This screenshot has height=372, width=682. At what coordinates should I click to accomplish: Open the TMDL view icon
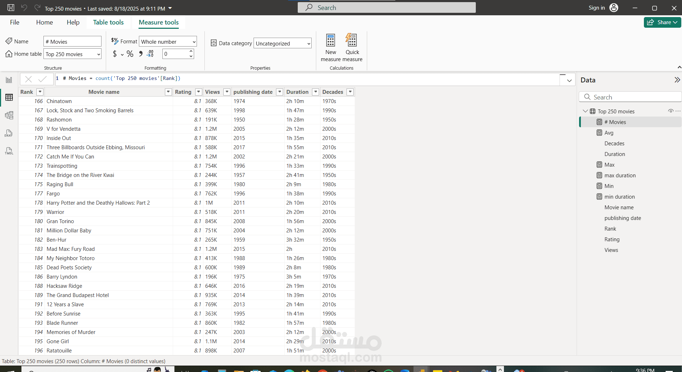pos(9,151)
